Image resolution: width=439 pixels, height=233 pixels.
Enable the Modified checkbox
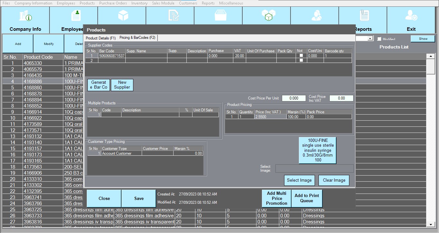pos(379,39)
